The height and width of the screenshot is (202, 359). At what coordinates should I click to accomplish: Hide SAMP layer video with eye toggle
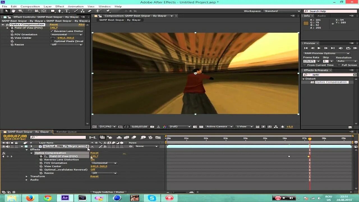pyautogui.click(x=4, y=146)
